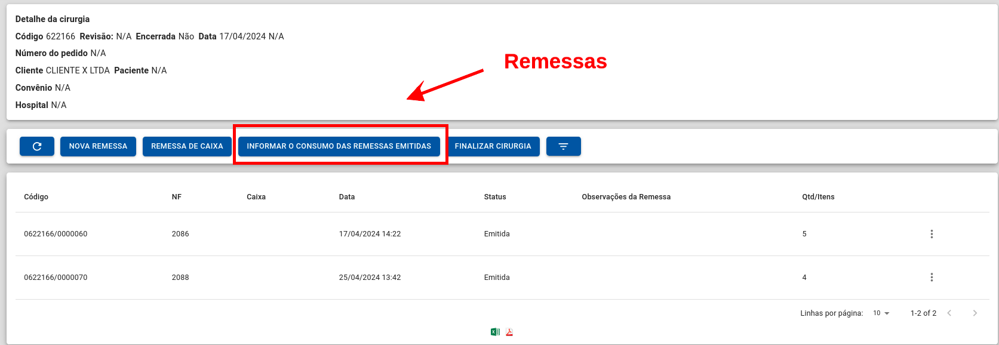Click the Remessa de Caixa button

pyautogui.click(x=187, y=146)
